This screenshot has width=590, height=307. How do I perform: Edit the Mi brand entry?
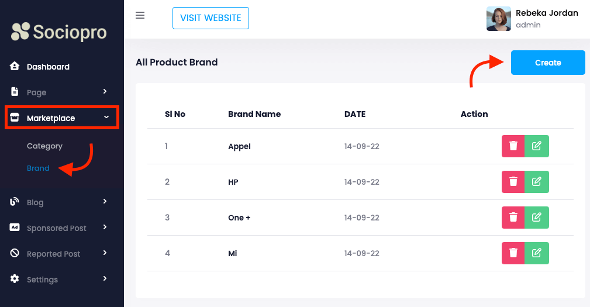(x=537, y=253)
